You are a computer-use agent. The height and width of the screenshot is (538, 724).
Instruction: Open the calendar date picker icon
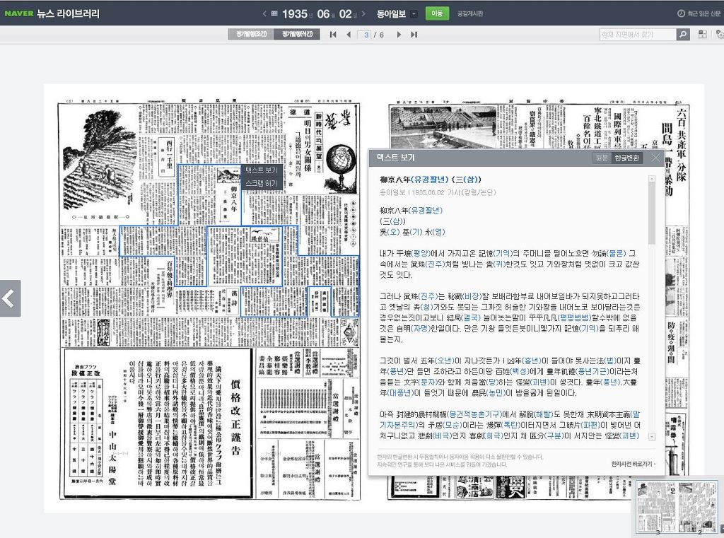[274, 14]
